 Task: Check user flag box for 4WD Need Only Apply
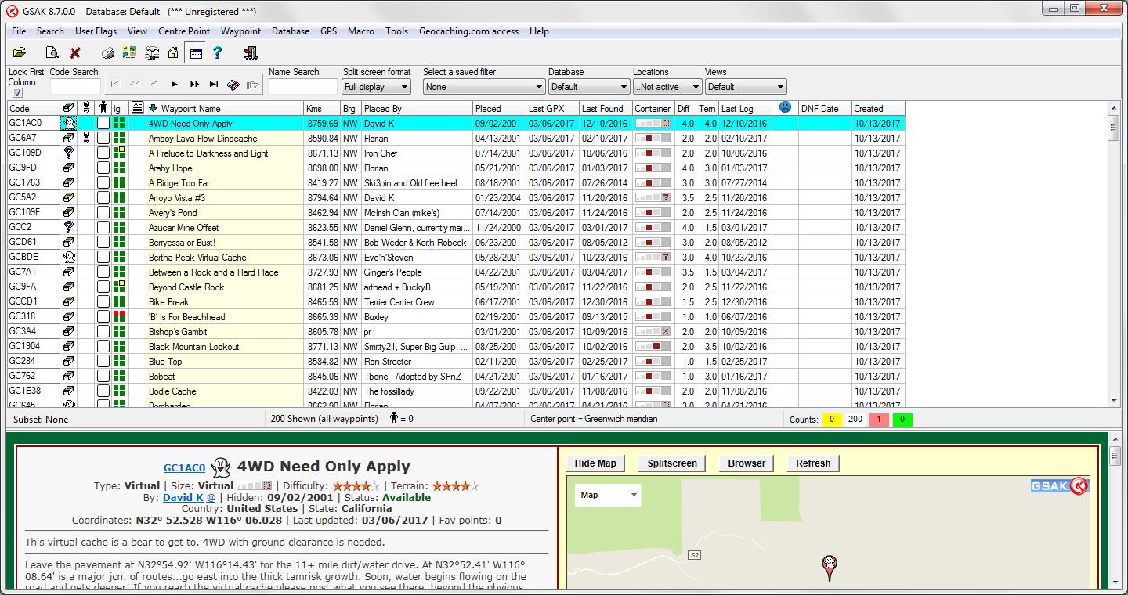tap(103, 123)
